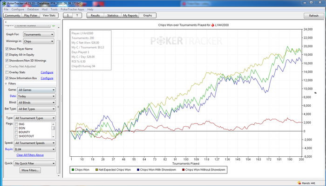Enable the Overlay Stats checkbox
Screen dimensions: 326x186
[x=7, y=72]
